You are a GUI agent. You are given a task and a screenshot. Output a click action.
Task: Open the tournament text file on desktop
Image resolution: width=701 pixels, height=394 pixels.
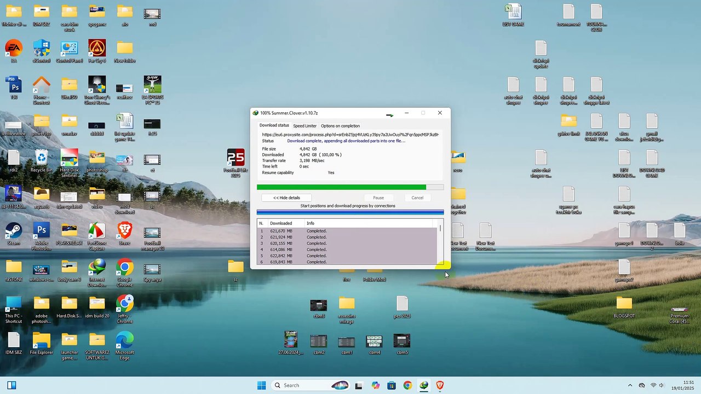(x=568, y=15)
